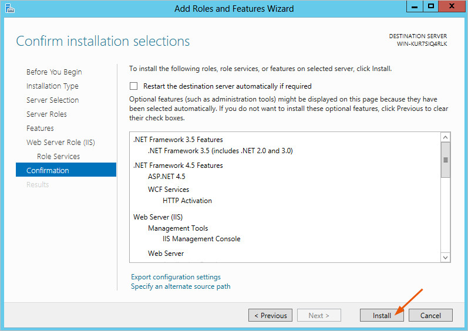Click the list's vertical scrollbar thumb
This screenshot has height=331, width=468.
coord(445,160)
